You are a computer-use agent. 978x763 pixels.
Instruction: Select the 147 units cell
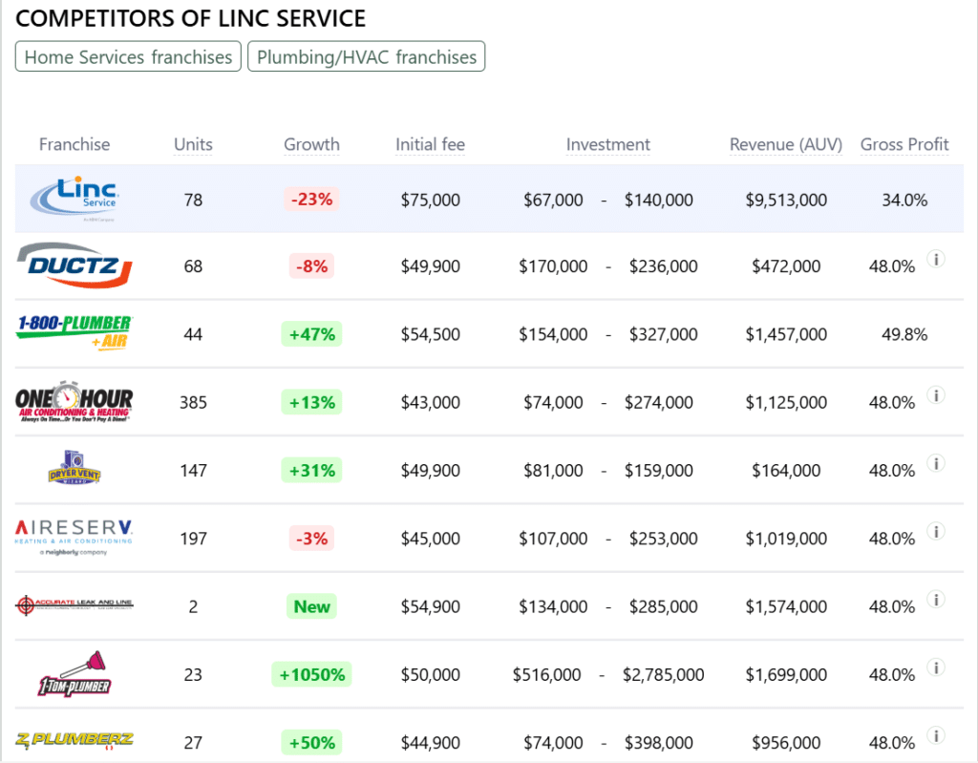point(193,471)
